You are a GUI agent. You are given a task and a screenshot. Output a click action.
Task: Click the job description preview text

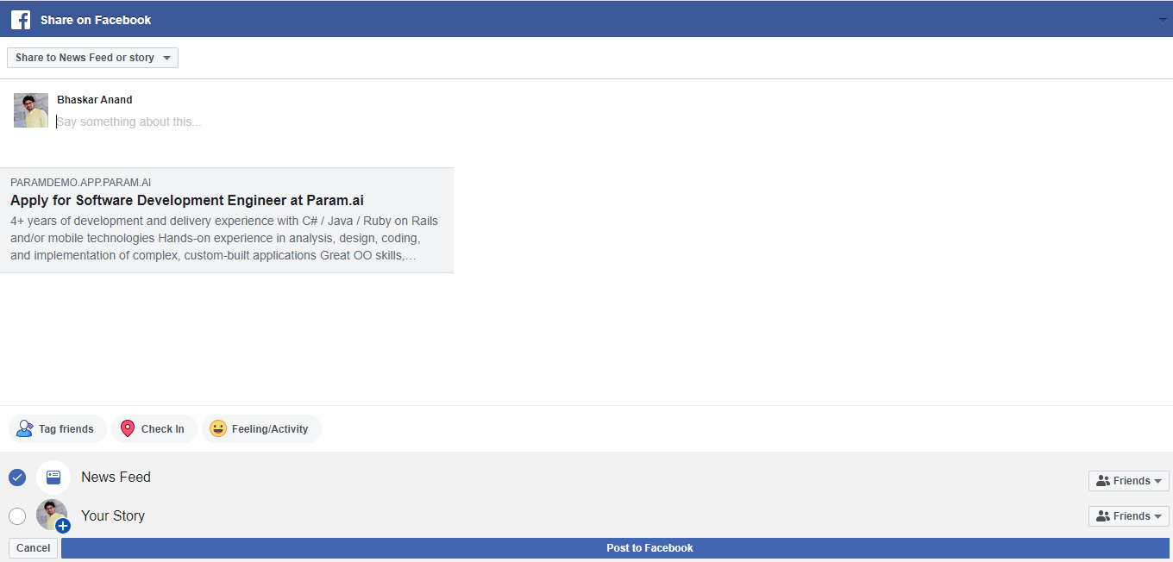coord(224,239)
